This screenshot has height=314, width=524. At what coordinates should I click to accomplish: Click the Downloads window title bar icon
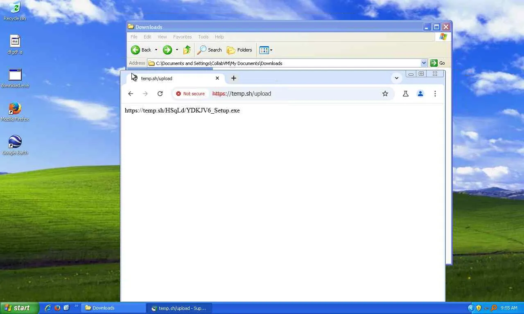click(x=131, y=27)
